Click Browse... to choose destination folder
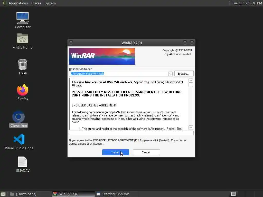The image size is (263, 197). 184,74
